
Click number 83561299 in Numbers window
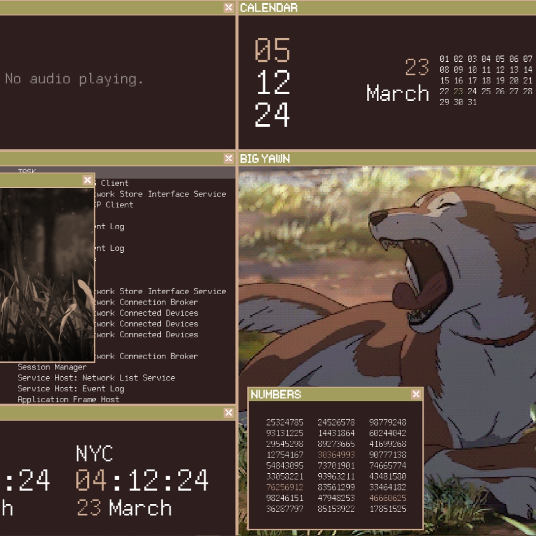click(x=337, y=487)
